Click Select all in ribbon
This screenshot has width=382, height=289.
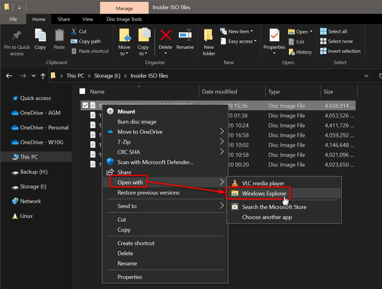tap(333, 31)
